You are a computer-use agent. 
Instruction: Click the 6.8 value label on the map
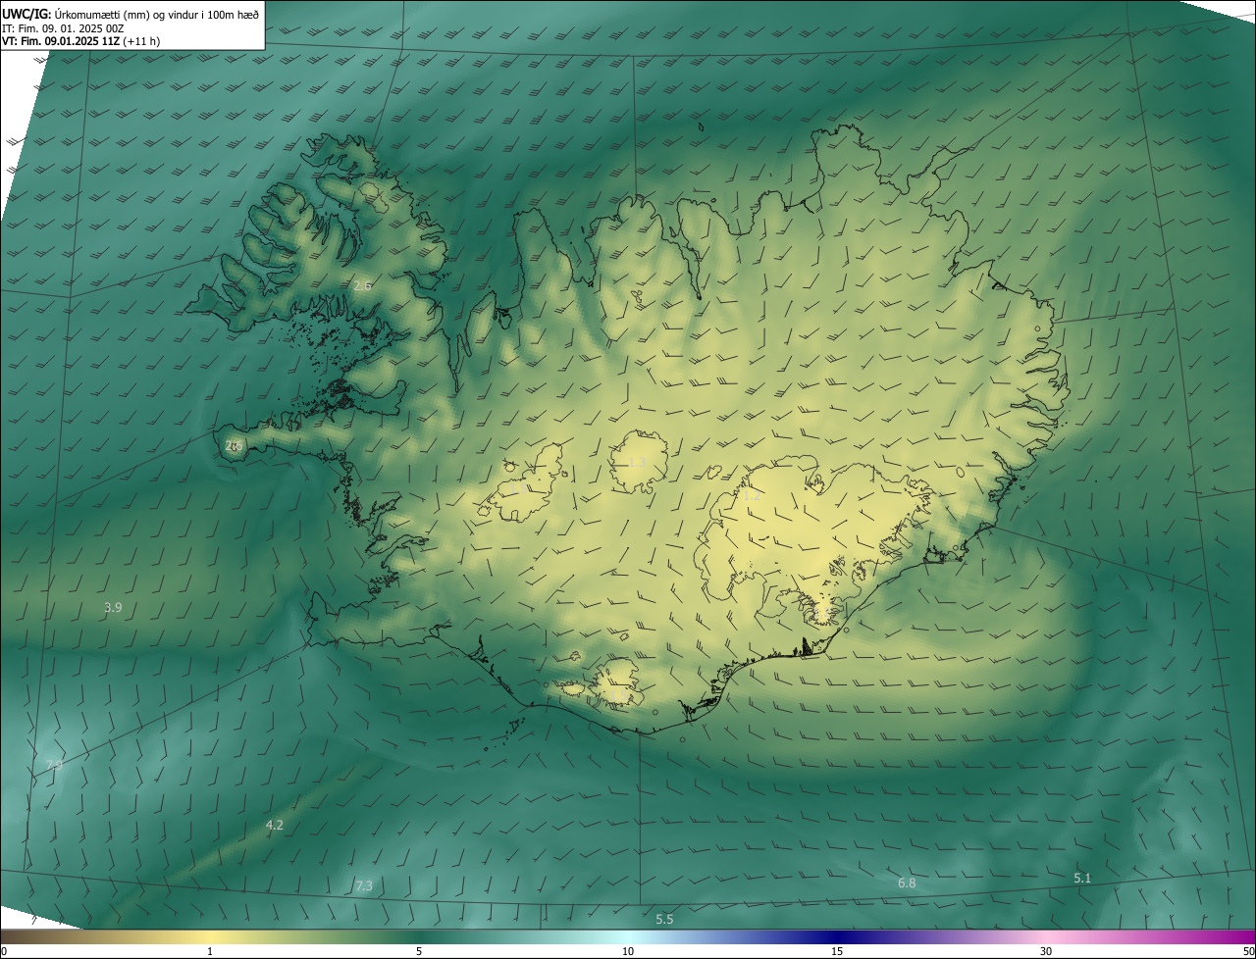pos(907,883)
